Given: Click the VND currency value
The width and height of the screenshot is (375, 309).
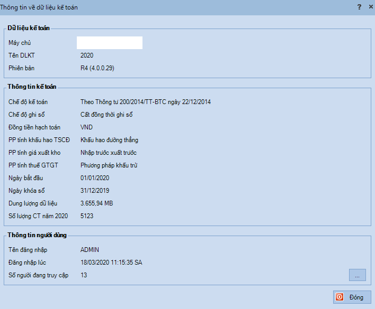Looking at the screenshot, I should pyautogui.click(x=87, y=127).
